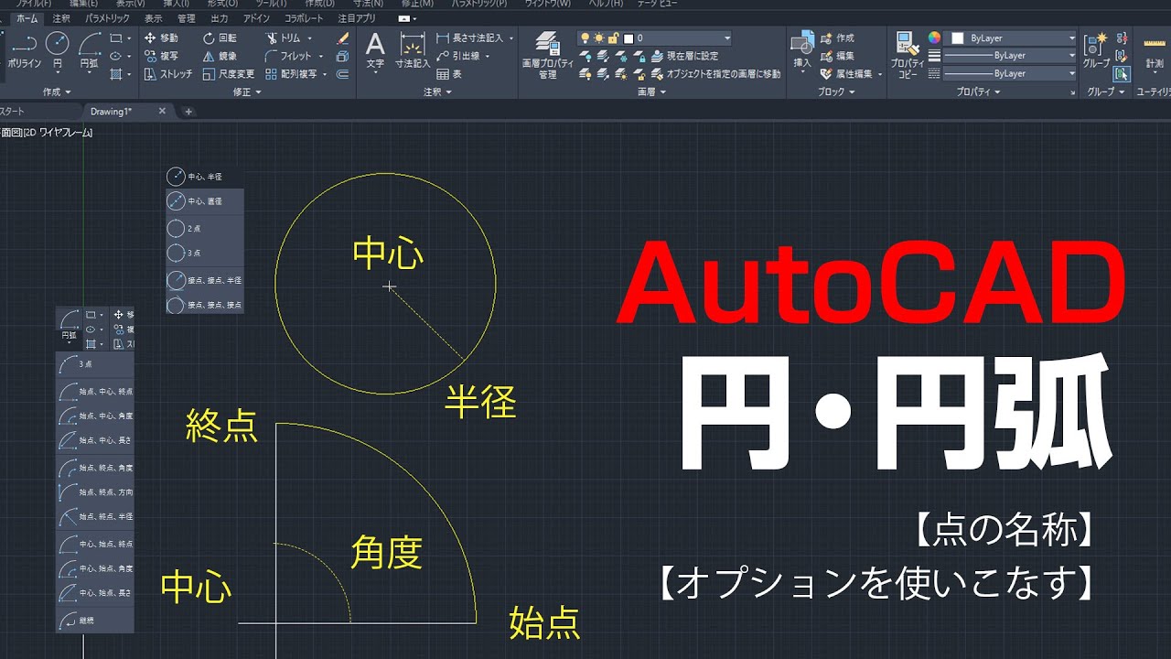Open the Parametric (パラメトリック) ribbon tab
This screenshot has width=1171, height=659.
pos(107,18)
